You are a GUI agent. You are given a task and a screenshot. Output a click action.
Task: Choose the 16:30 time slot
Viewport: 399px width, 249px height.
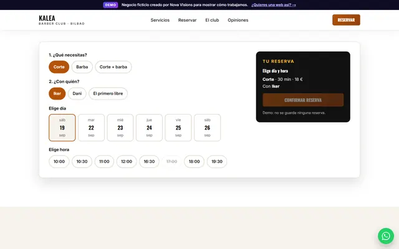[149, 162]
